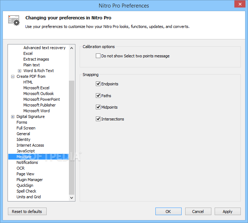Open Forms preferences
The height and width of the screenshot is (223, 248).
coord(22,122)
